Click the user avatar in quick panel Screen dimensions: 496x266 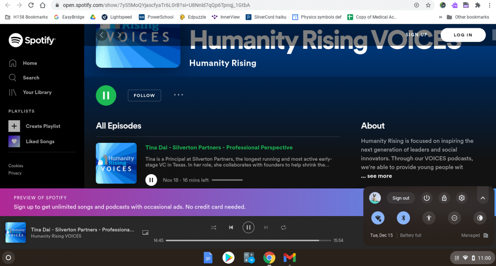click(375, 198)
